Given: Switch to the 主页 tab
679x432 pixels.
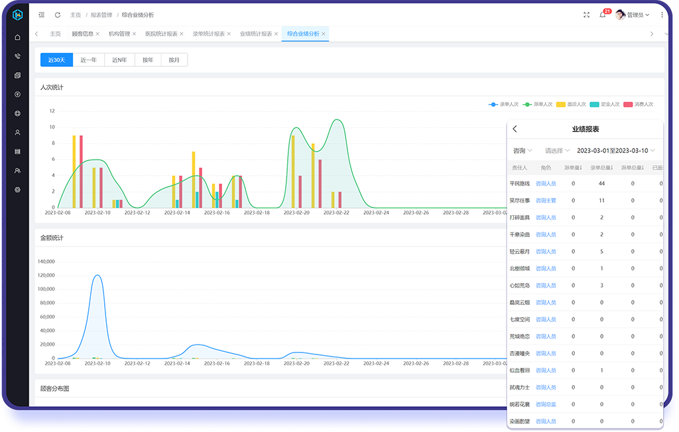Looking at the screenshot, I should click(x=56, y=34).
